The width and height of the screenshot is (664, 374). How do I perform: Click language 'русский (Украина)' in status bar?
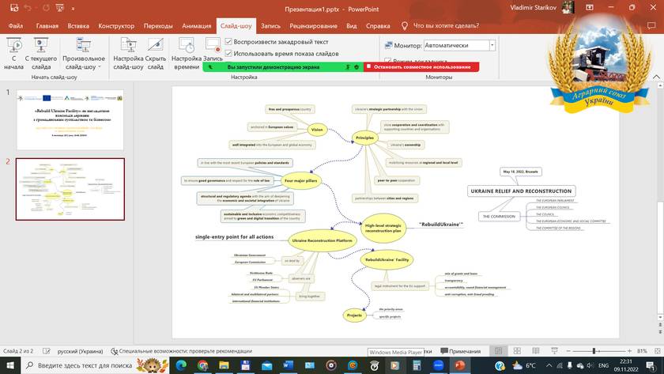(80, 351)
